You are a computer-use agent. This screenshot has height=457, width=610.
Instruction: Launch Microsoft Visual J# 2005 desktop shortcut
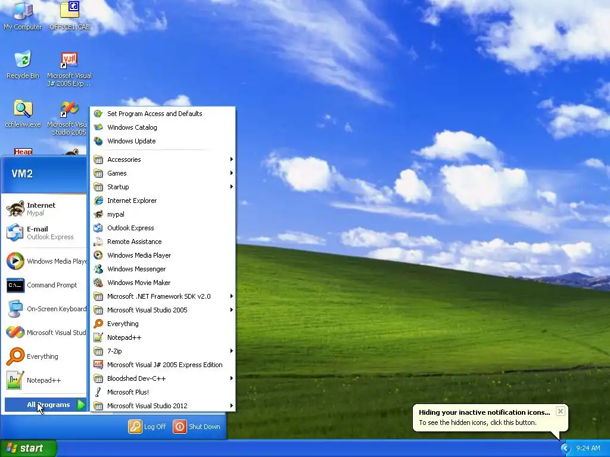69,69
